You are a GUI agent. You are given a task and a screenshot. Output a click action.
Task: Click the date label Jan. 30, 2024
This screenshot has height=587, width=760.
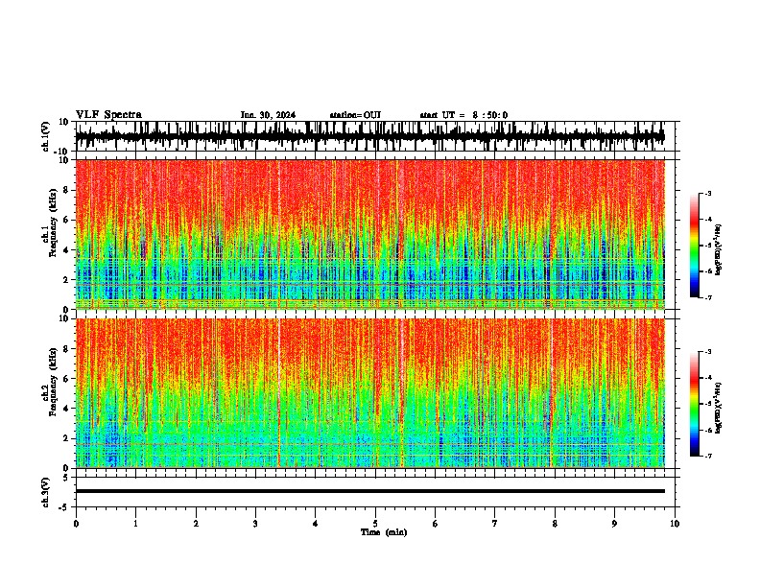pyautogui.click(x=268, y=115)
